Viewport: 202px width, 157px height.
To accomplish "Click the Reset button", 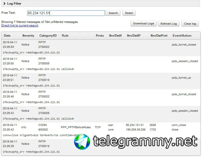I will pos(129,13).
